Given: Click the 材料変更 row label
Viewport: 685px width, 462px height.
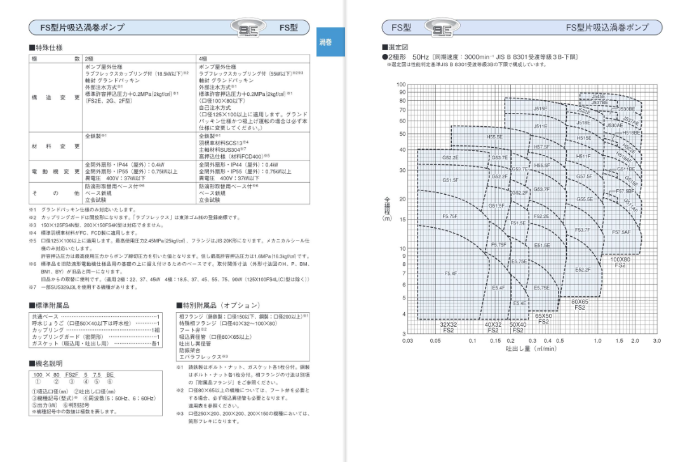Looking at the screenshot, I should 55,146.
